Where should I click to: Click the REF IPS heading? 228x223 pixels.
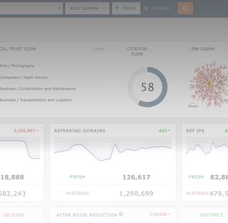point(195,131)
